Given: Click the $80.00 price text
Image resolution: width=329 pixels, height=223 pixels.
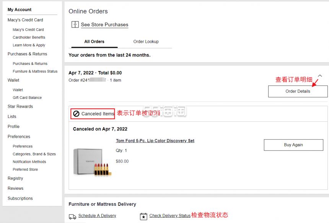Looking at the screenshot, I should click(122, 162).
